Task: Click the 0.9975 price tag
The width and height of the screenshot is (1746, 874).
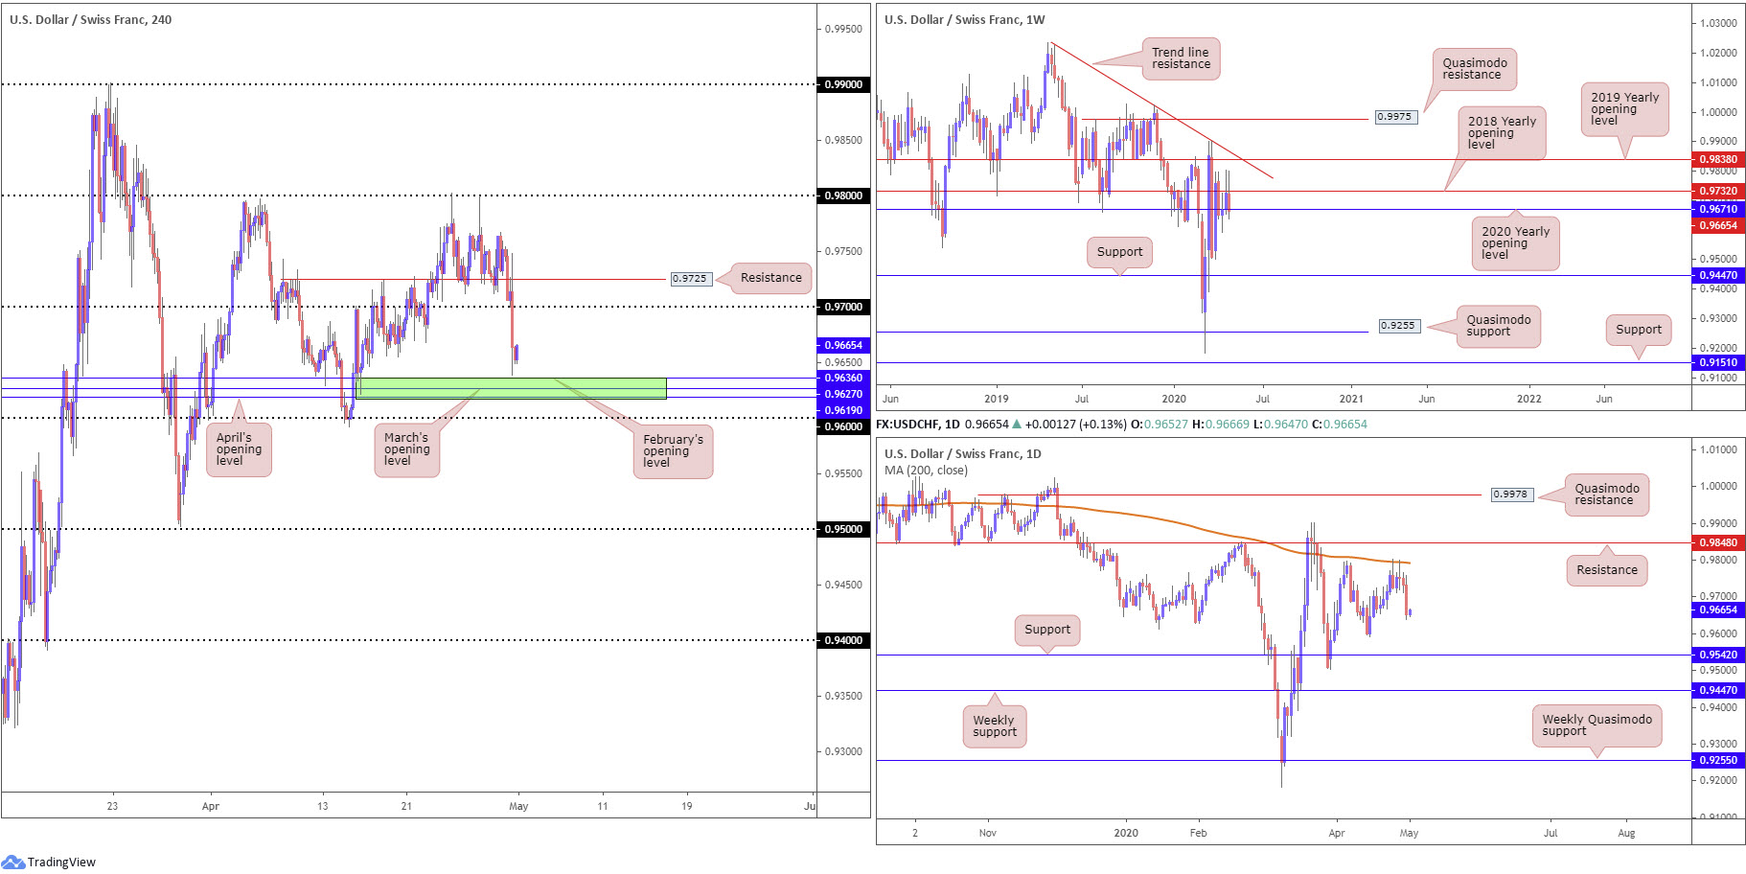Action: click(x=1394, y=117)
